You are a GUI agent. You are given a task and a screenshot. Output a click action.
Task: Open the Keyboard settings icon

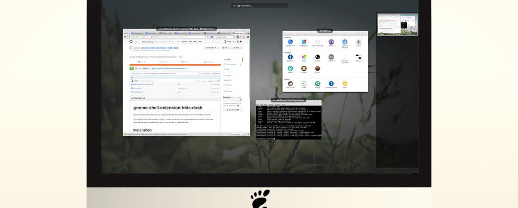[x=331, y=58]
